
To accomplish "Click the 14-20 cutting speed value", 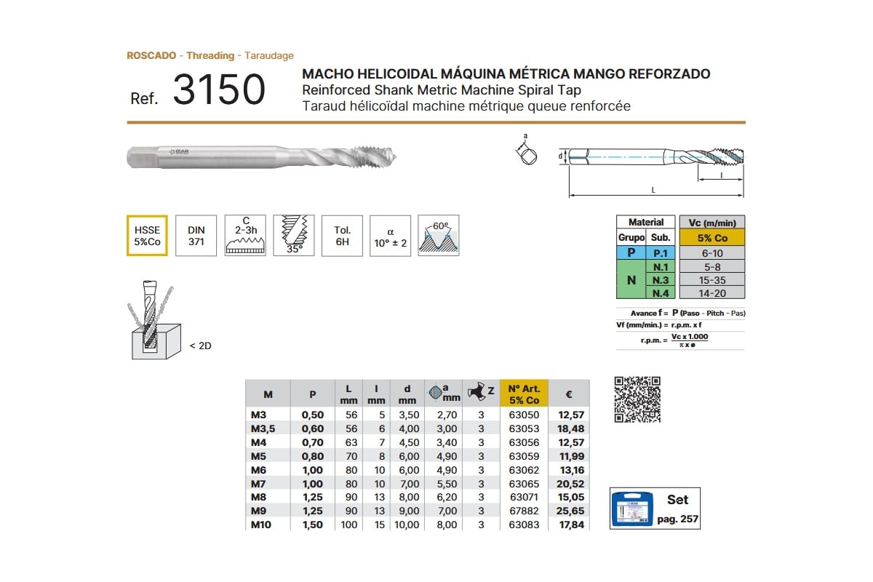I will coord(711,293).
